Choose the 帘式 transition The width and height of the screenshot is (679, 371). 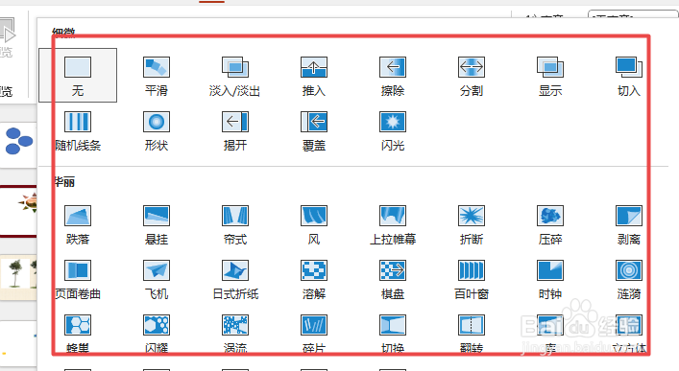pyautogui.click(x=235, y=224)
